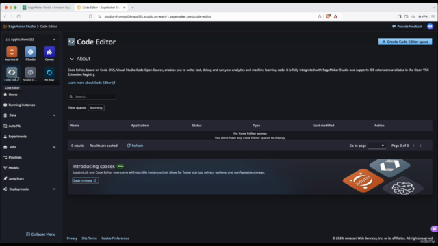Open the Brave shields icon
Screen dimensions: 438x246
coord(328,16)
